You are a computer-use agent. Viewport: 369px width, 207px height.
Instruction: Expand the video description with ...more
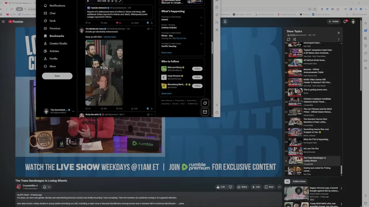pos(181,204)
